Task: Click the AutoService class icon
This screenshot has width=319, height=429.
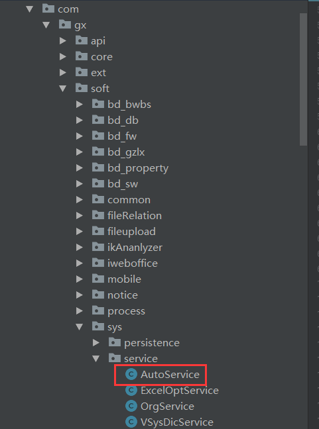Action: [131, 374]
